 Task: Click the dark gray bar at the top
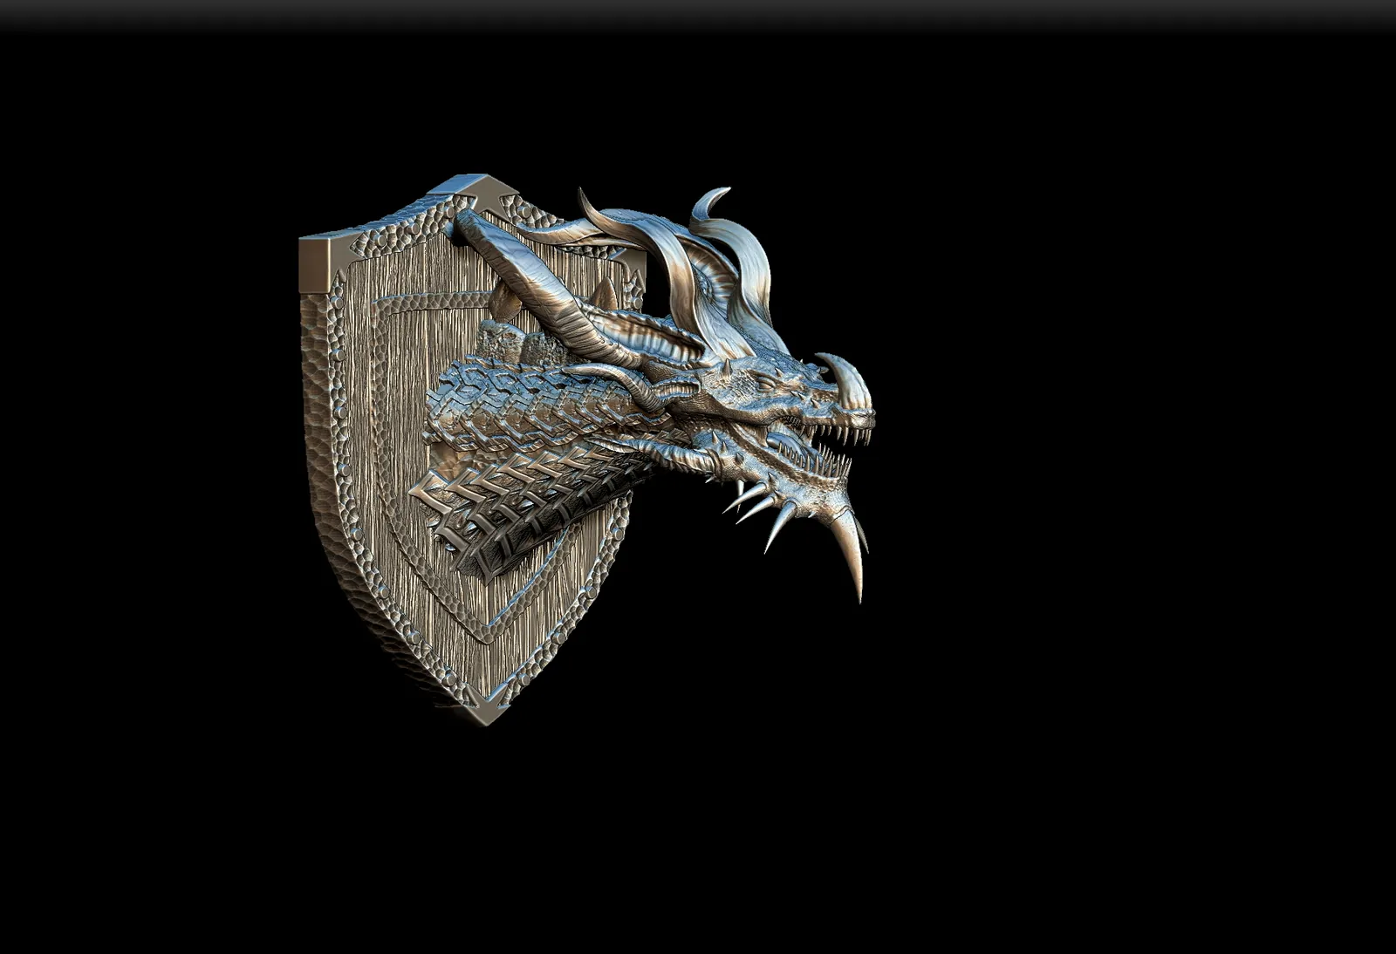698,13
